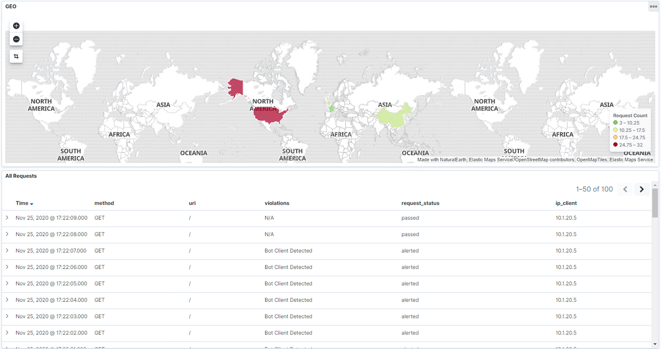Click the Alaska region on map
This screenshot has height=349, width=661.
click(236, 88)
